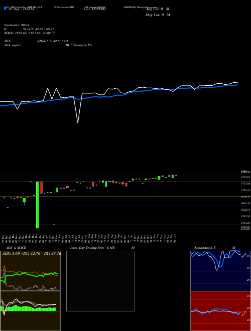Click the '1583.88' price axis label
The width and height of the screenshot is (251, 331).
tap(246, 216)
